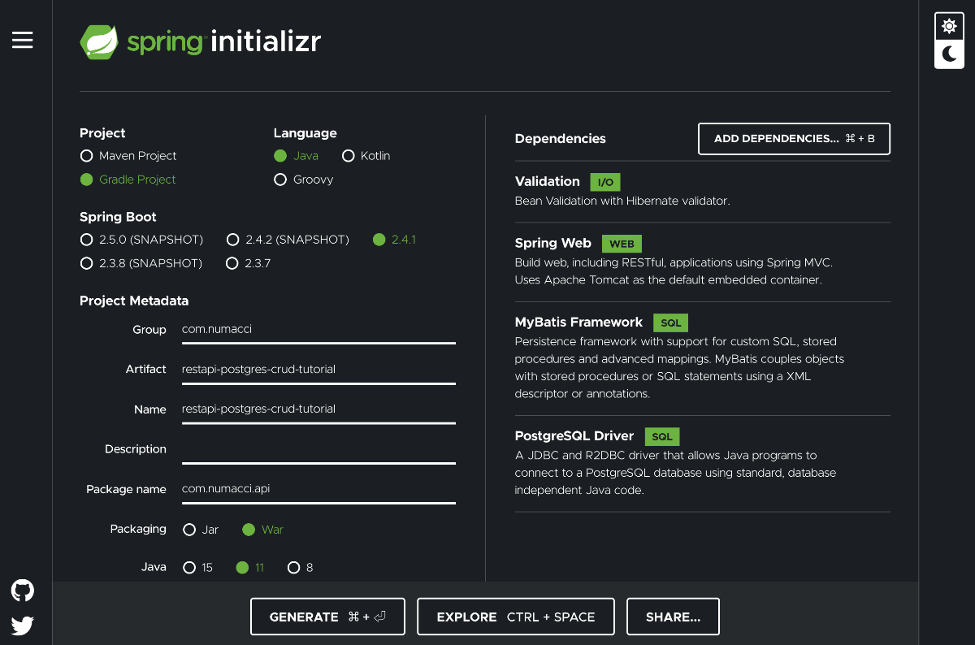This screenshot has height=645, width=975.
Task: Click the SQL badge beside PostgreSQL Driver
Action: [662, 436]
